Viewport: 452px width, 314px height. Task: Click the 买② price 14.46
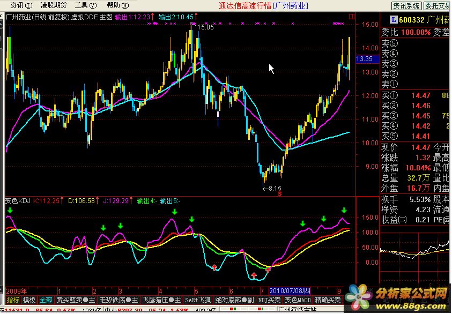pyautogui.click(x=420, y=106)
